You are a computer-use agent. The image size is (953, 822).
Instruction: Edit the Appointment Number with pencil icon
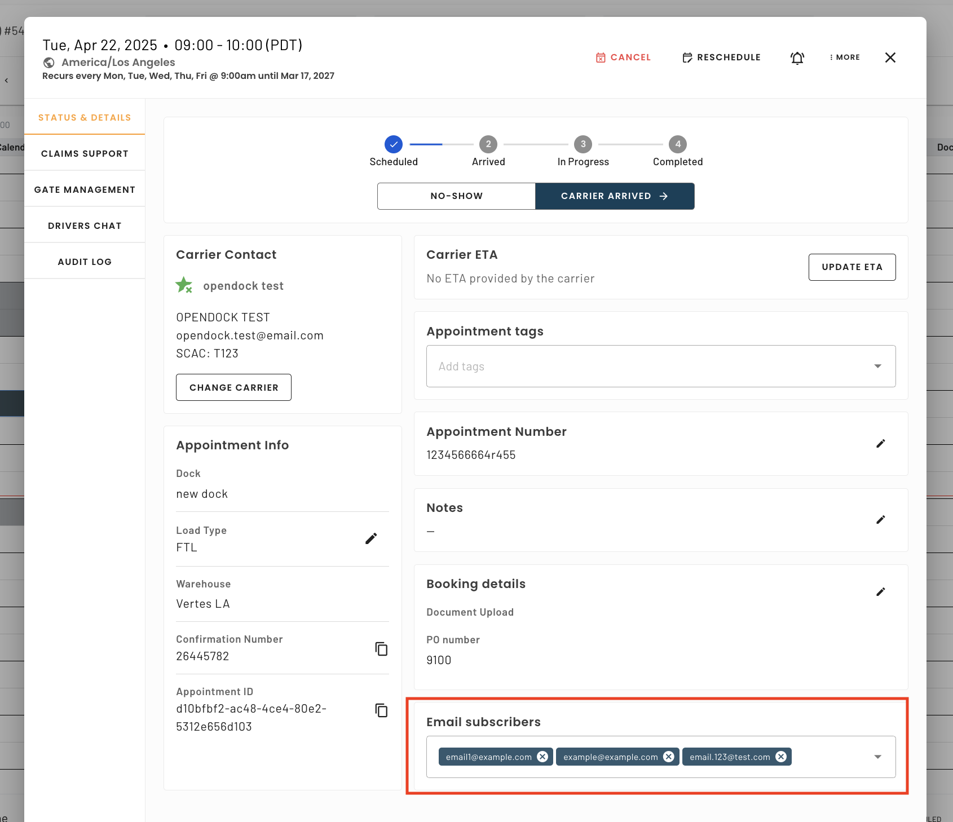(880, 444)
